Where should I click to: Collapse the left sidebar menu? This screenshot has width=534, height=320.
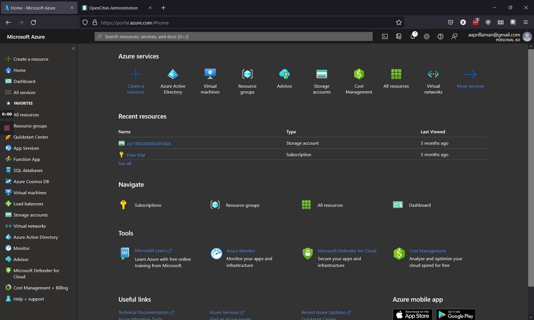[73, 48]
